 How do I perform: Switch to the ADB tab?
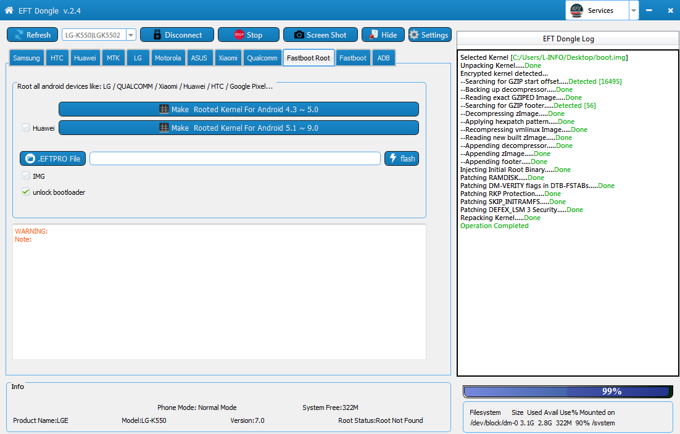383,58
